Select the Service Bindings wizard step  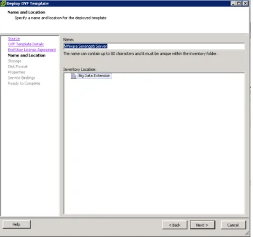point(22,78)
